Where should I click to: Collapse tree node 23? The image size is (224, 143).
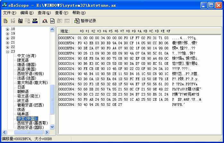[x=8, y=52]
